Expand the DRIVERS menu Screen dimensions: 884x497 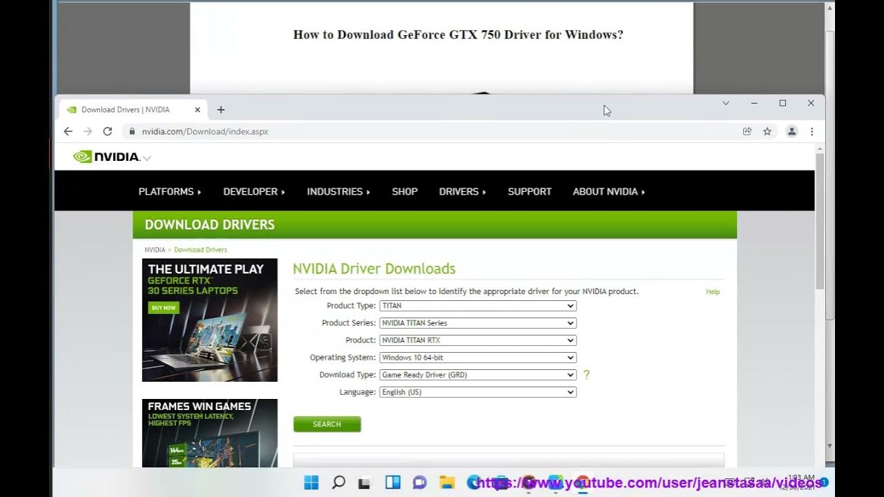[x=463, y=191]
